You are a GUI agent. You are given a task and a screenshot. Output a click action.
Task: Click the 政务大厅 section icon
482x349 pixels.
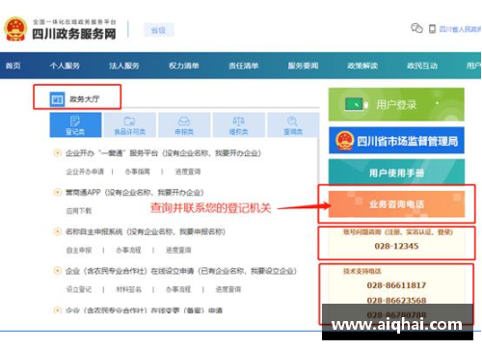click(57, 99)
